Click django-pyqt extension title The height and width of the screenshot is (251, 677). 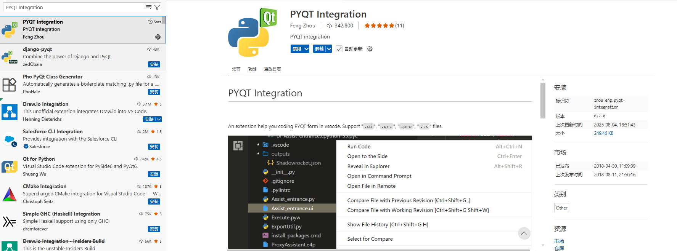(37, 49)
